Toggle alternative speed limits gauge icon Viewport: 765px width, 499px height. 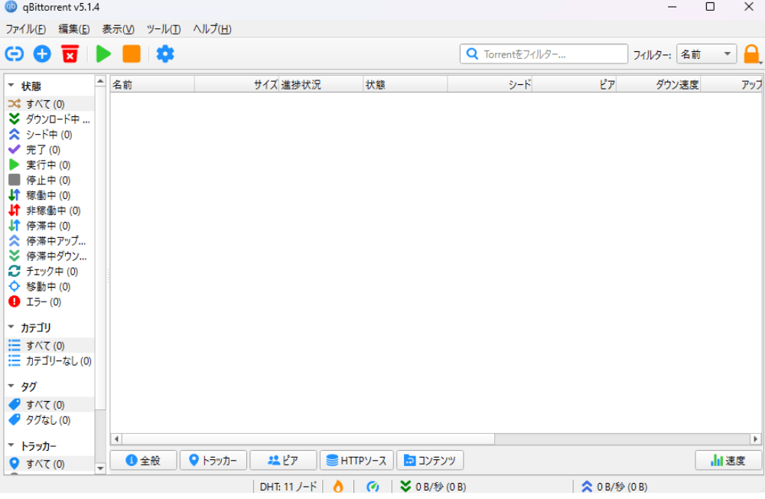coord(373,487)
